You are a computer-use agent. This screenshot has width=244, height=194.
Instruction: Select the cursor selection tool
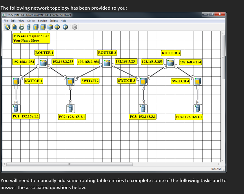pos(7,27)
